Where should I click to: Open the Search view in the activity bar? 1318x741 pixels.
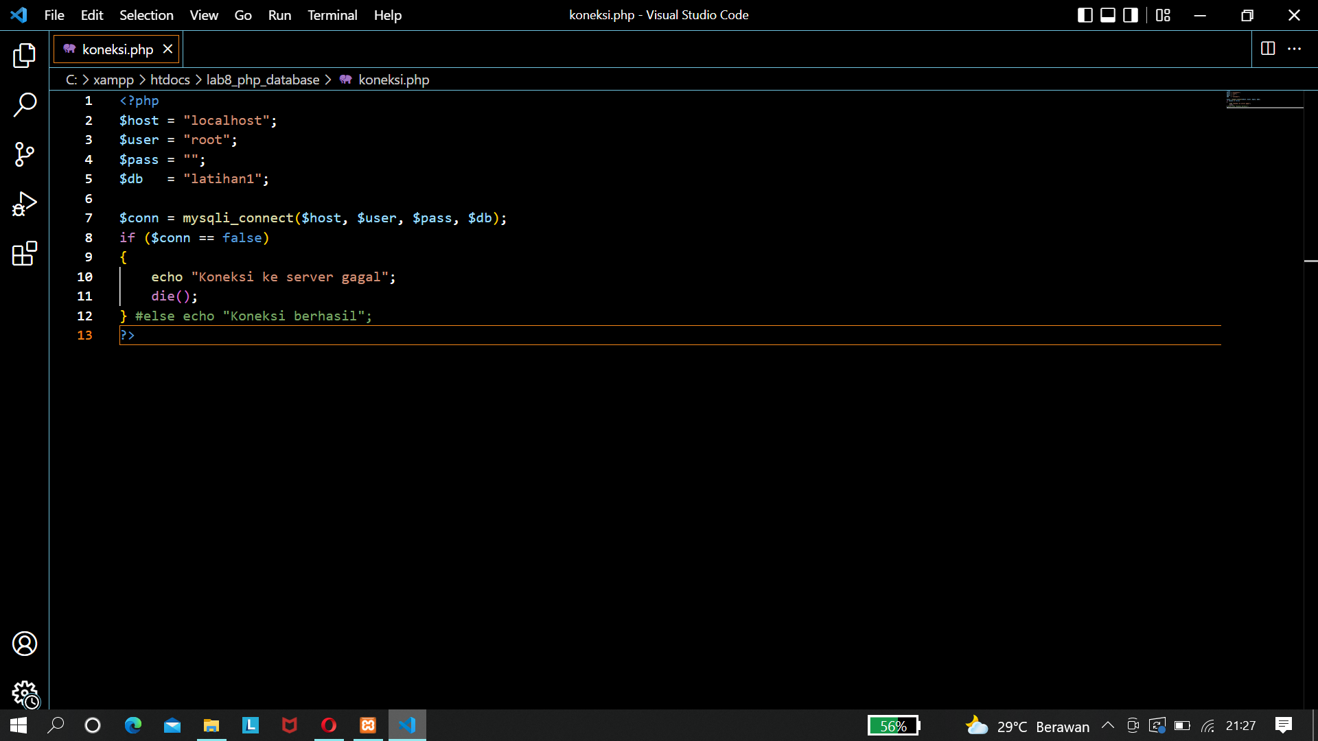click(x=24, y=105)
